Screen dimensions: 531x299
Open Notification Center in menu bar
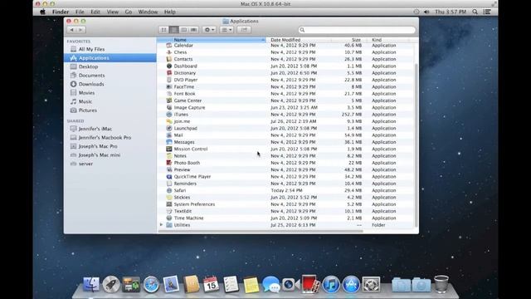[x=487, y=12]
